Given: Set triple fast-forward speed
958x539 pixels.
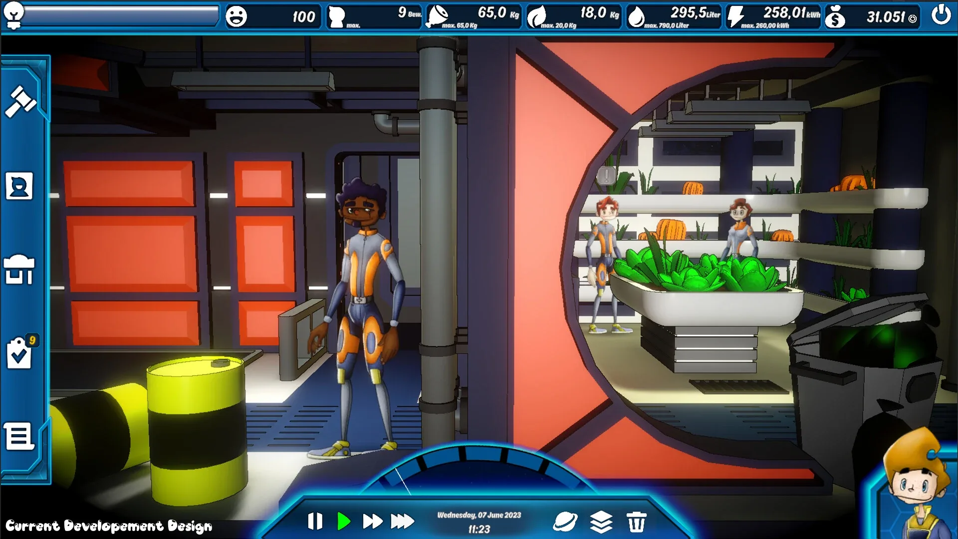Looking at the screenshot, I should tap(402, 521).
